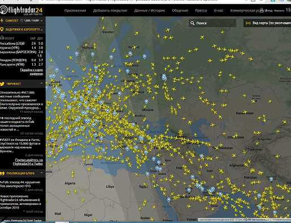Viewport: 291px width, 223px height.
Task: Click the radar signal icon beside Вид карты
Action: (248, 23)
